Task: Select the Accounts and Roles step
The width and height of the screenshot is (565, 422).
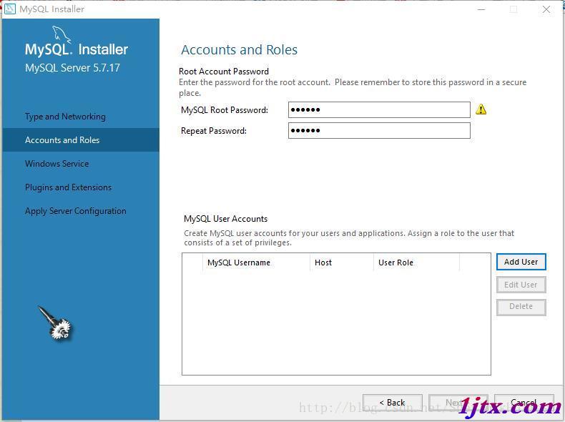Action: (81, 139)
